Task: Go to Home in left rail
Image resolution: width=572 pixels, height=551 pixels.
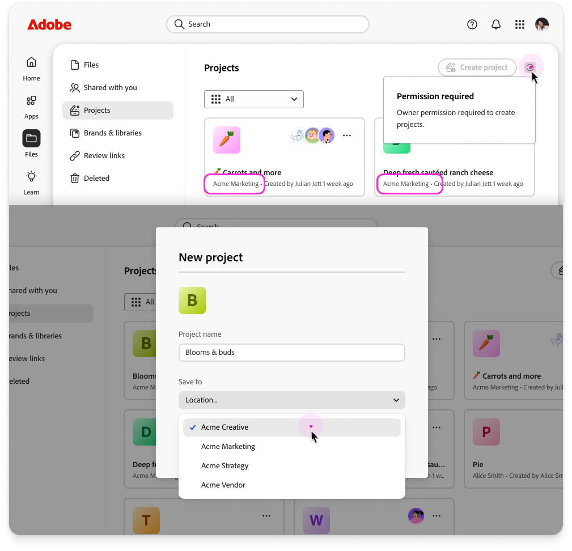Action: (x=31, y=69)
